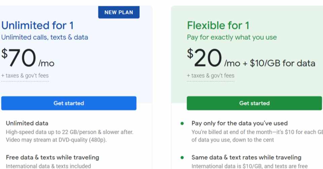The height and width of the screenshot is (169, 323).
Task: Select the $70 /mo price text
Action: pyautogui.click(x=28, y=58)
